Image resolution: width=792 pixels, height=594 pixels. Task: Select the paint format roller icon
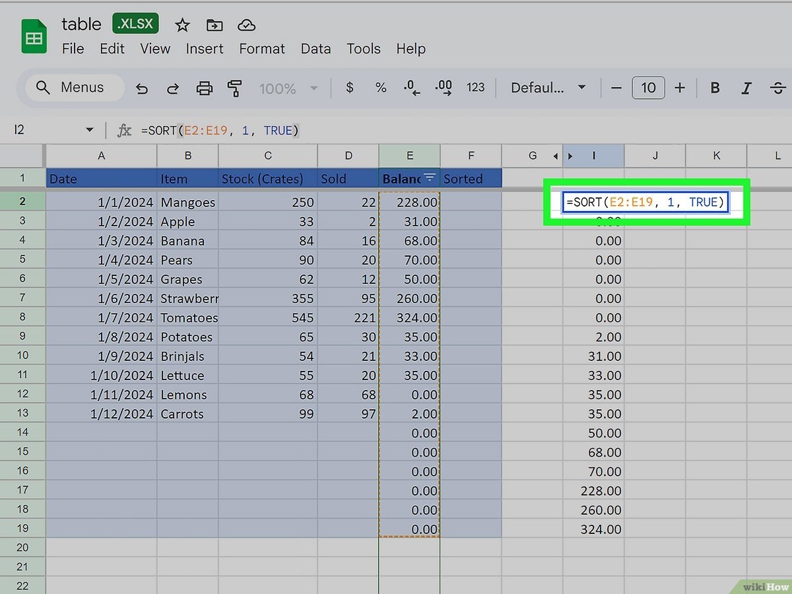pos(234,88)
